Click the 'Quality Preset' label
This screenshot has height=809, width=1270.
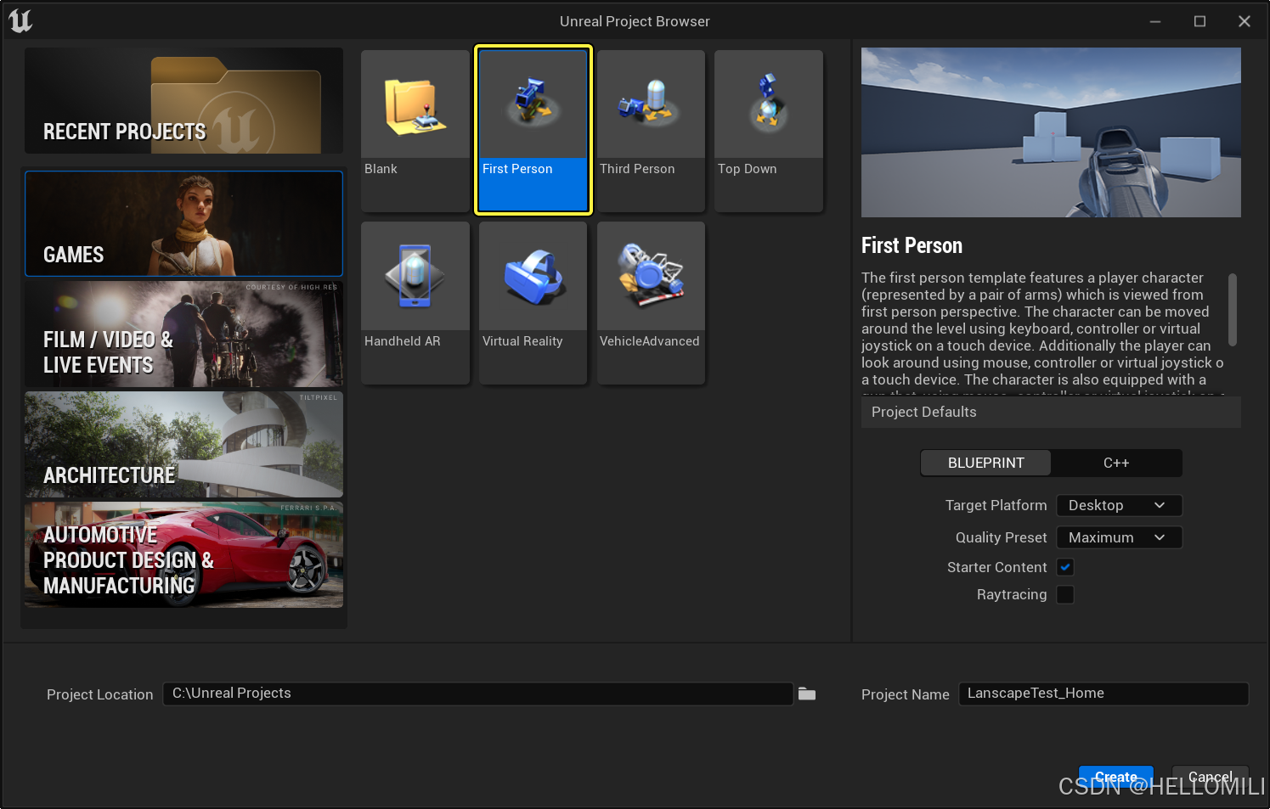click(x=1001, y=537)
